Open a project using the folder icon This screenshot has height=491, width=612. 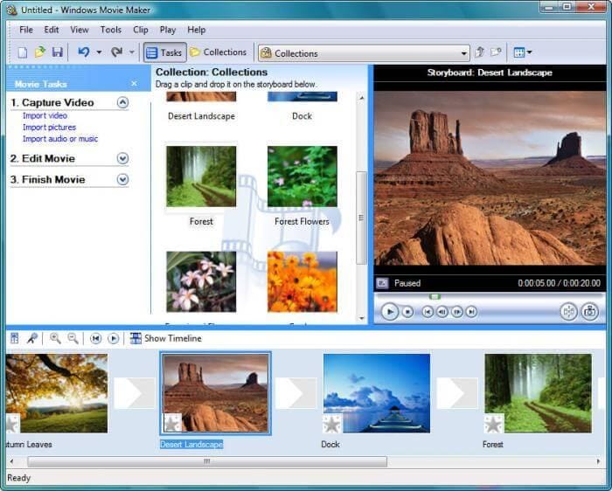[40, 52]
